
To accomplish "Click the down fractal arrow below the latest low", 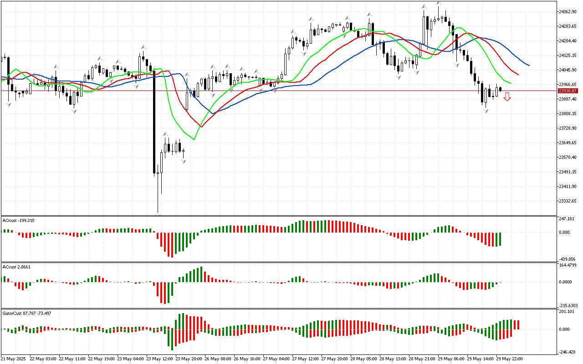I will (x=486, y=111).
